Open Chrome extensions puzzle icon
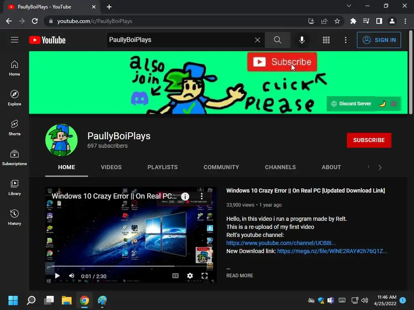414x310 pixels. pos(353,21)
